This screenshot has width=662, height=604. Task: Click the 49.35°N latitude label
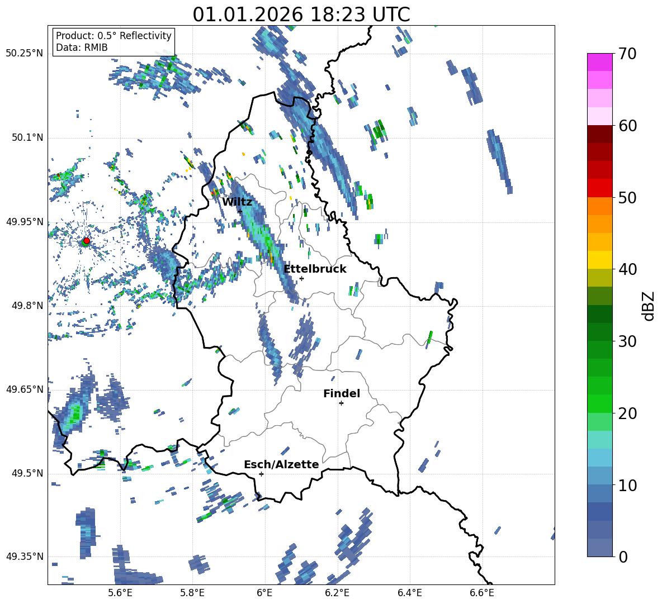(25, 557)
